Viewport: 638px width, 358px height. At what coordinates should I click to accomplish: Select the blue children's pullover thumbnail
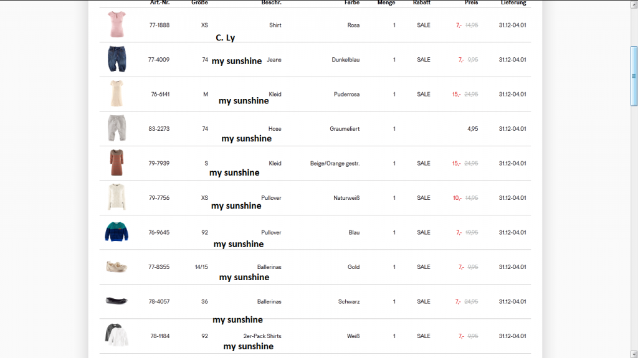tap(117, 232)
